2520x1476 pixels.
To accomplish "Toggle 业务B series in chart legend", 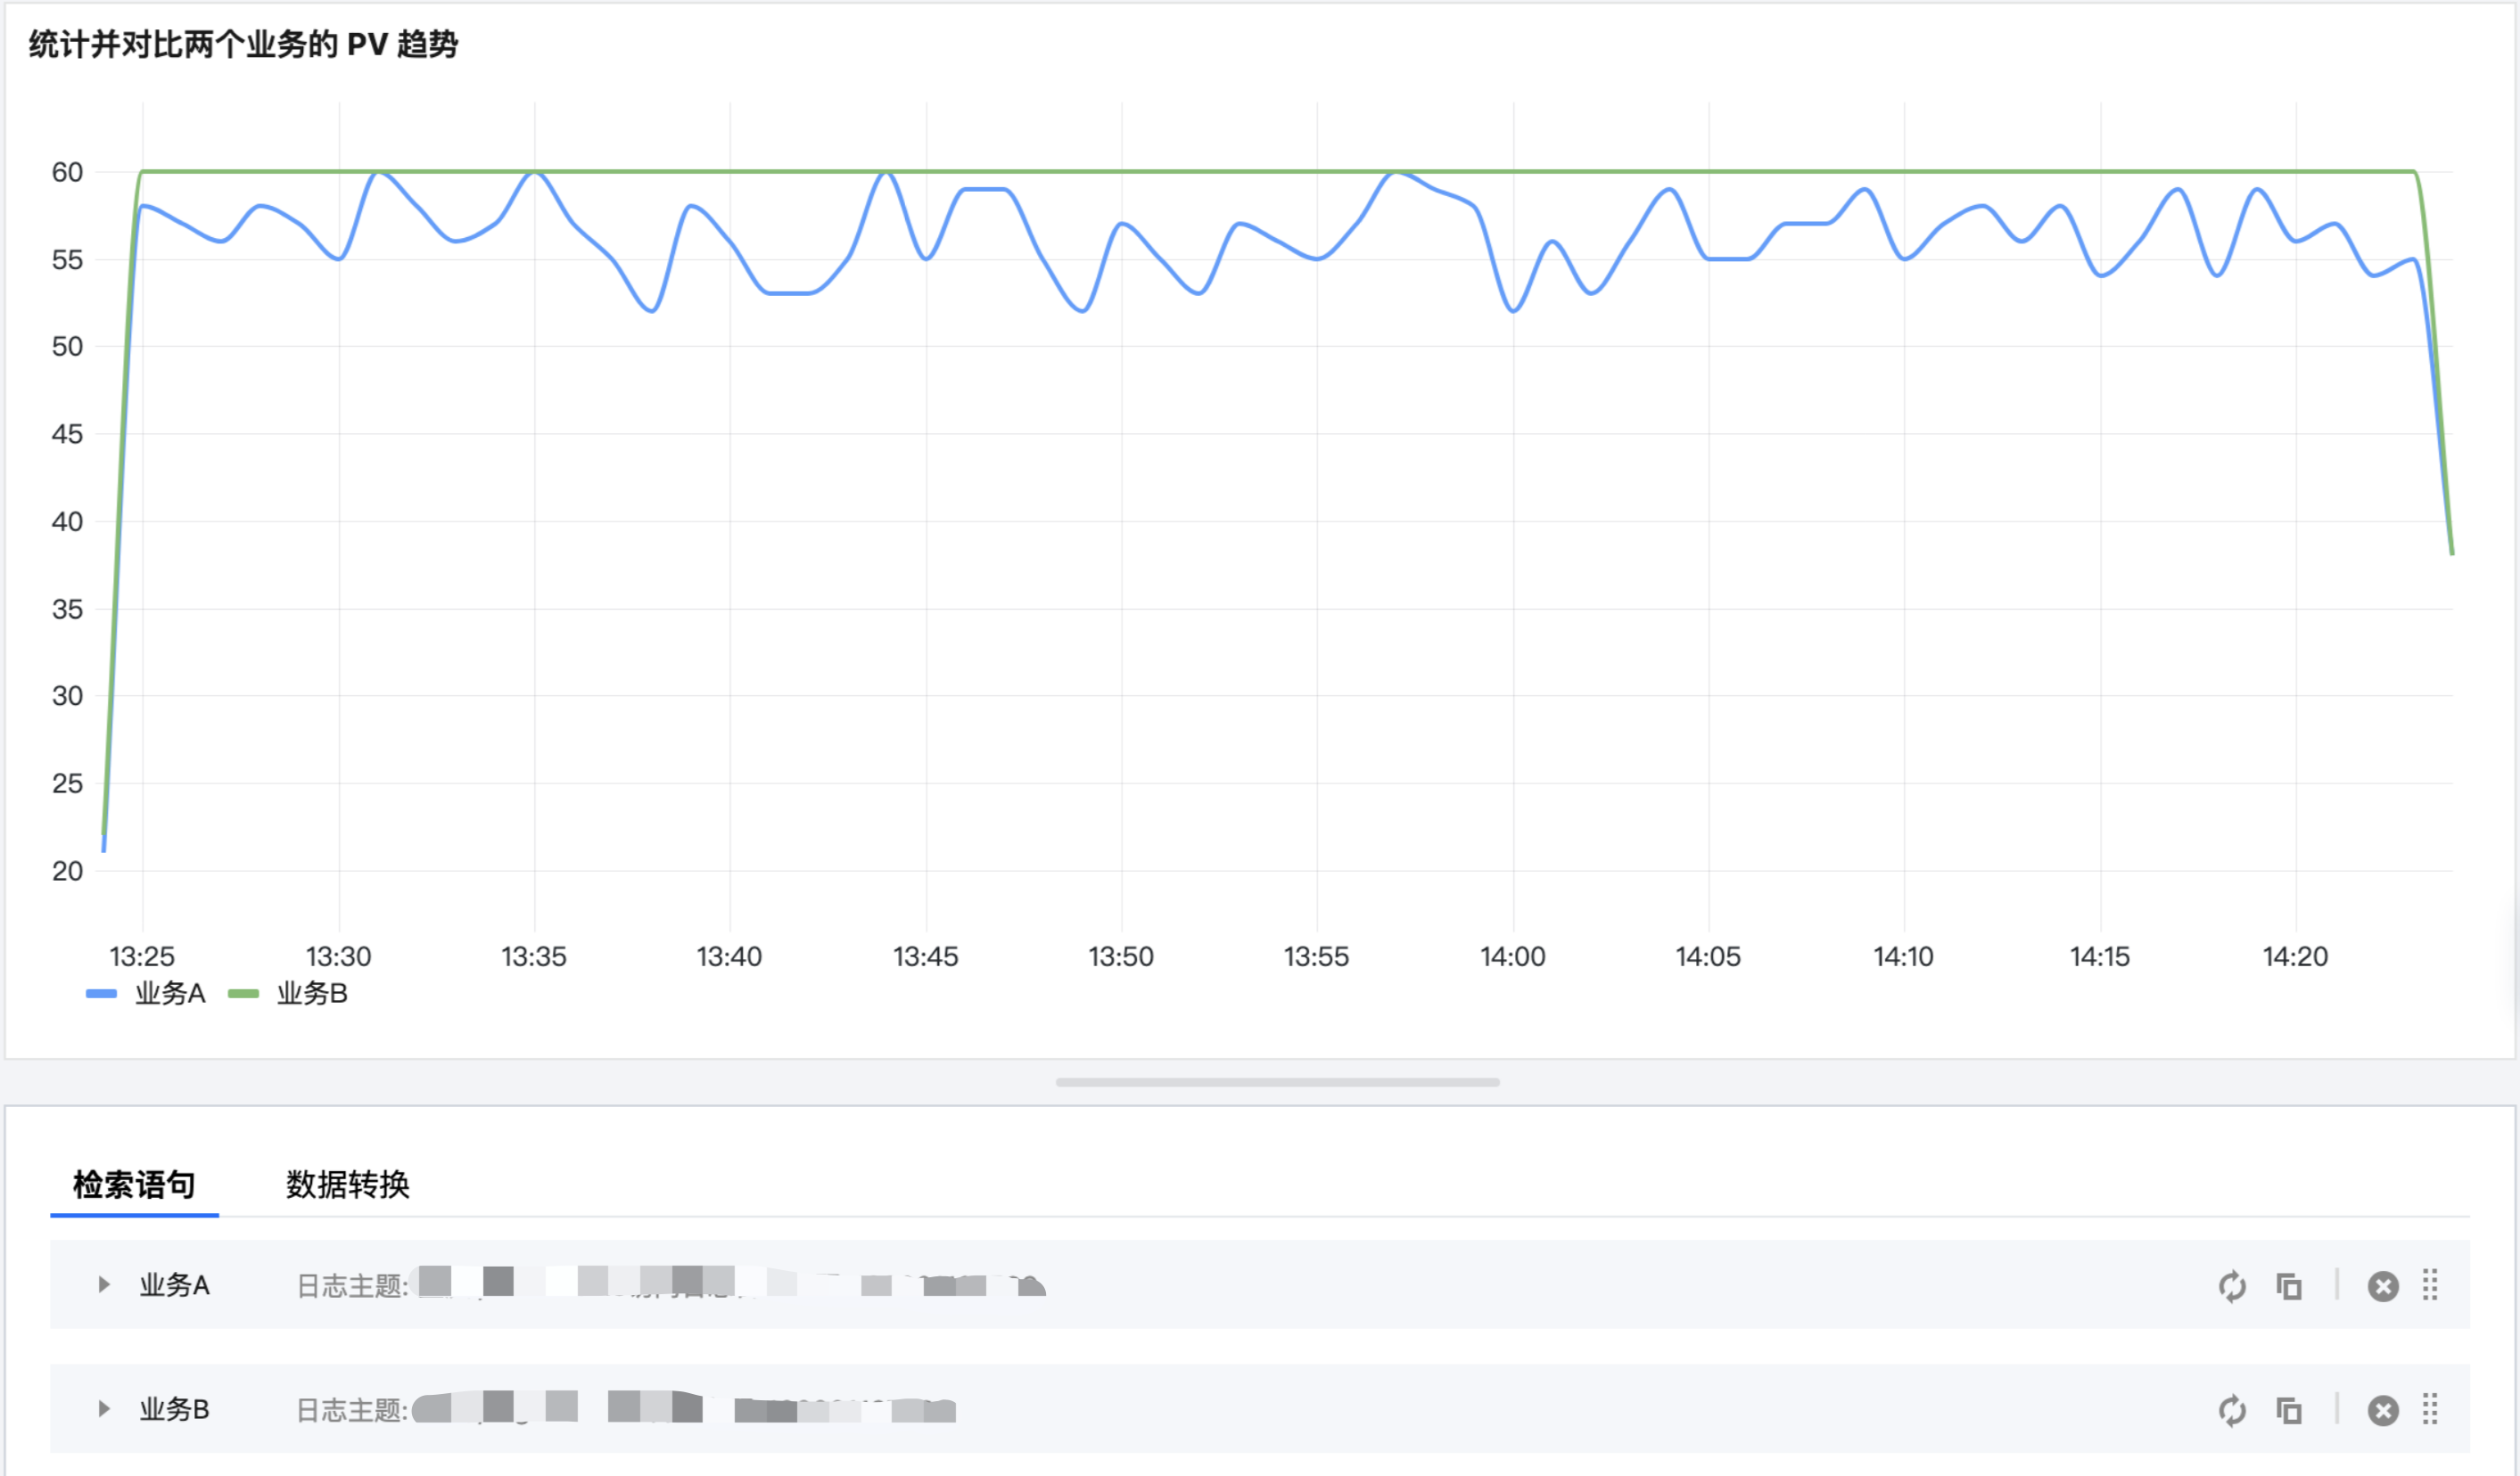I will point(311,993).
